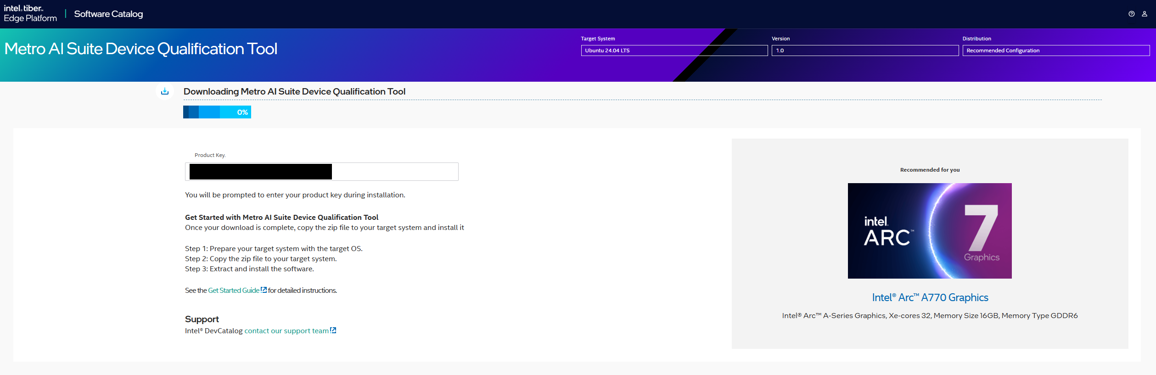Open the Target System Ubuntu 24.04 LTS dropdown
1156x375 pixels.
674,50
